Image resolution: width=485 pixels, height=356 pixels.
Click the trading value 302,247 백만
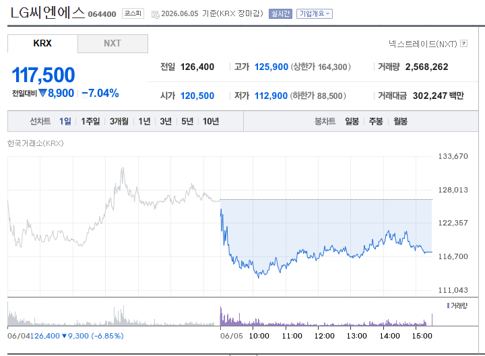pyautogui.click(x=439, y=96)
